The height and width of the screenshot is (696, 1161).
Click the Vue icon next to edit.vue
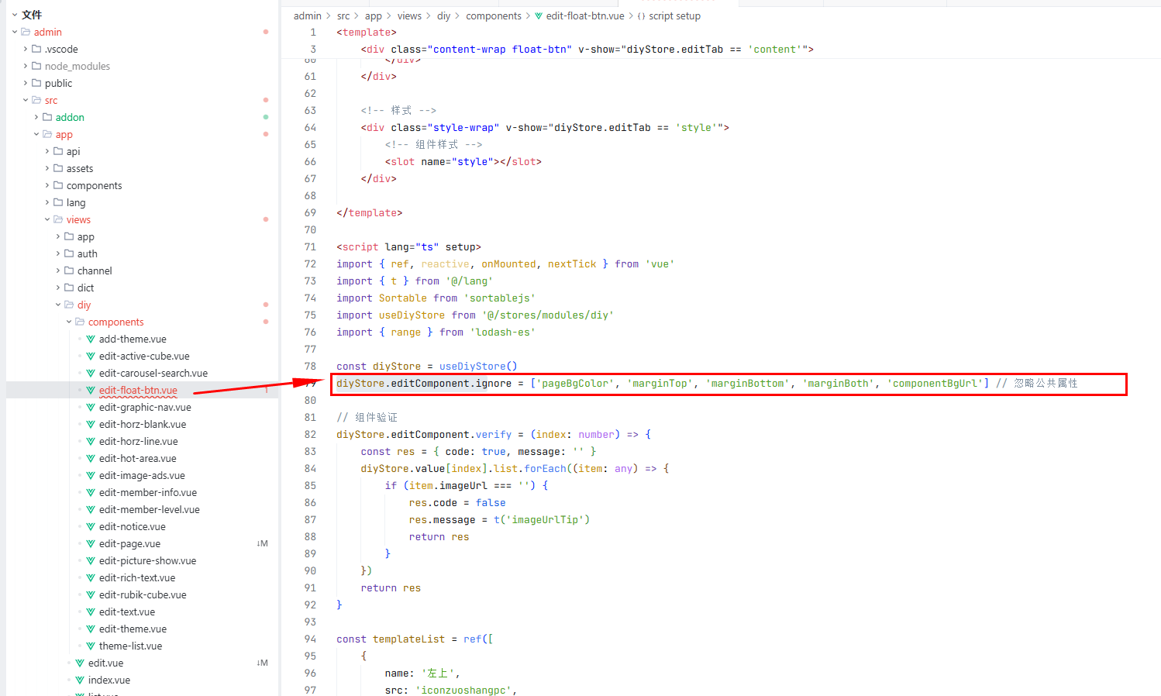click(80, 663)
